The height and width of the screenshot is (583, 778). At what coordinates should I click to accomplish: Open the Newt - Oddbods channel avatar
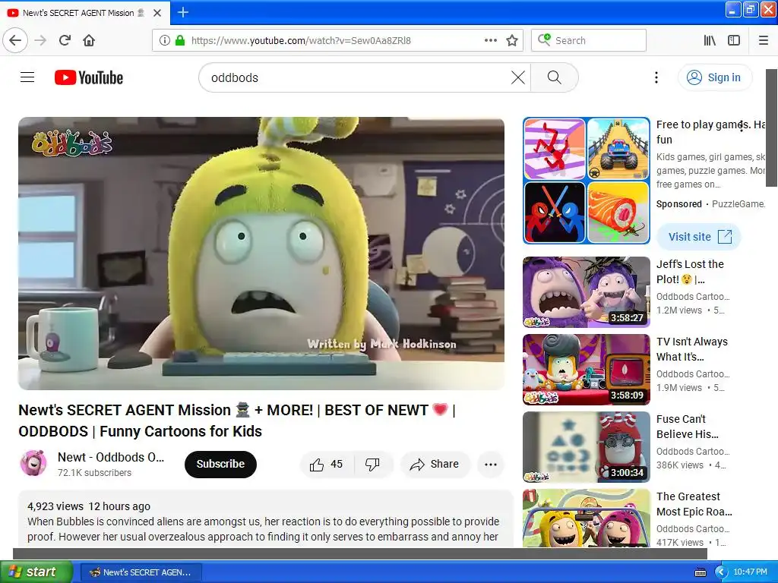pos(33,463)
